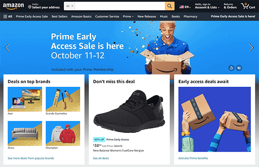This screenshot has width=259, height=167.
Task: Open the Prime dropdown in navigation bar
Action: pyautogui.click(x=128, y=17)
